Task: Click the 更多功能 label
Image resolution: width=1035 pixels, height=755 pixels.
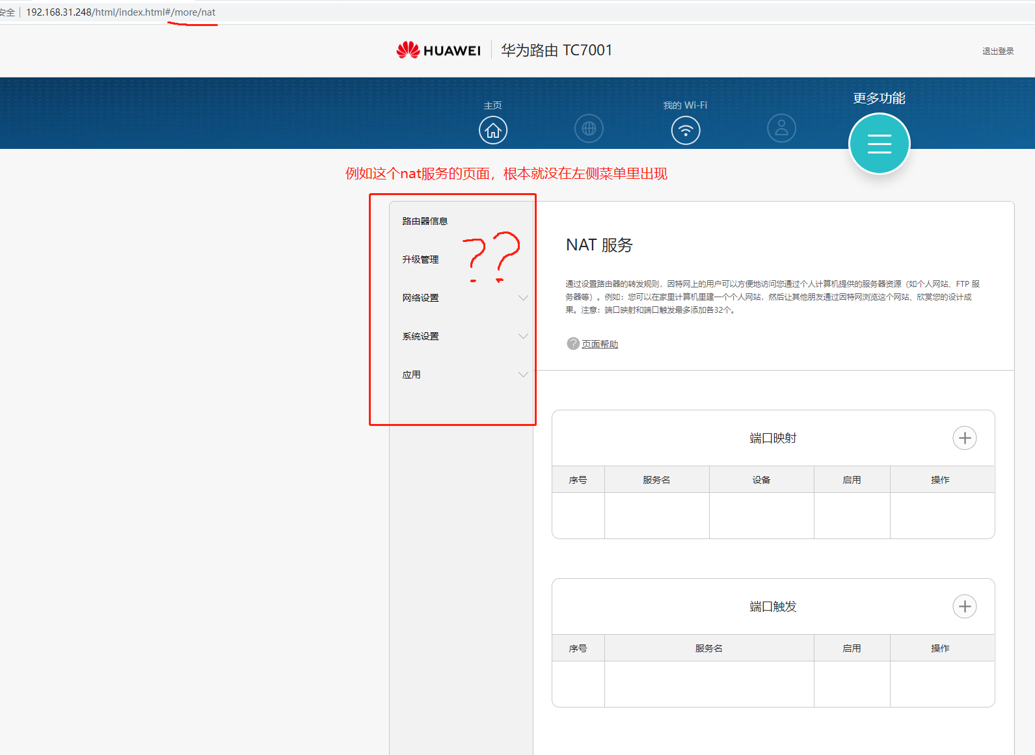Action: coord(880,98)
